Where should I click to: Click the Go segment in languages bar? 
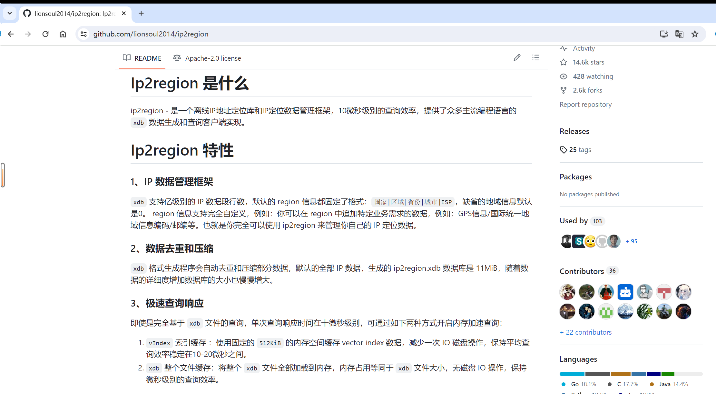572,374
